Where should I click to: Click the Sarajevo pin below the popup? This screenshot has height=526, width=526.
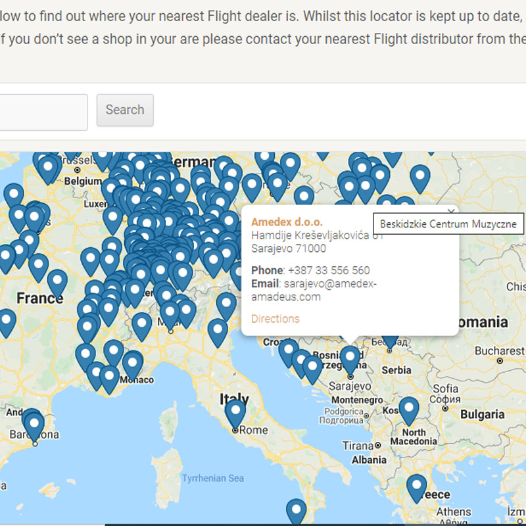[x=350, y=358]
